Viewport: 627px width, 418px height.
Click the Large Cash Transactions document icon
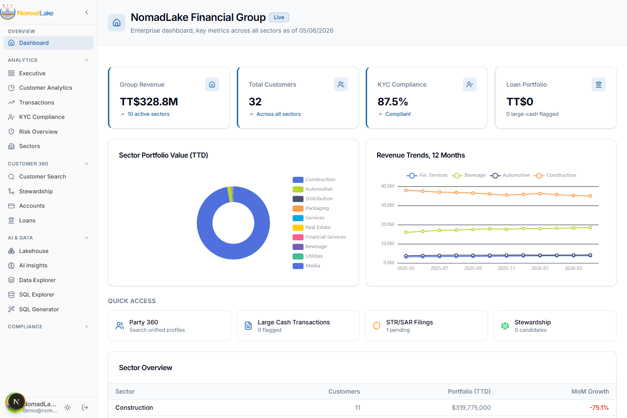(x=248, y=326)
